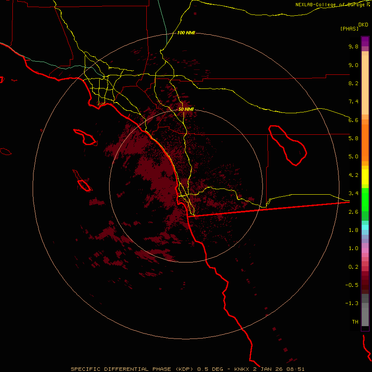The image size is (372, 372).
Task: Click the 1.0 colorbar value label
Action: click(x=353, y=248)
